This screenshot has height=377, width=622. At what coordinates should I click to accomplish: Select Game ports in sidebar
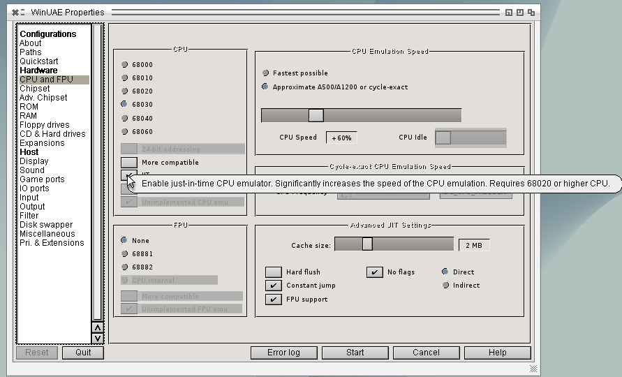pos(42,179)
